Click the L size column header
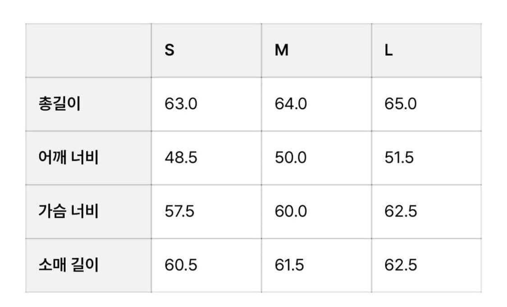 coord(389,50)
